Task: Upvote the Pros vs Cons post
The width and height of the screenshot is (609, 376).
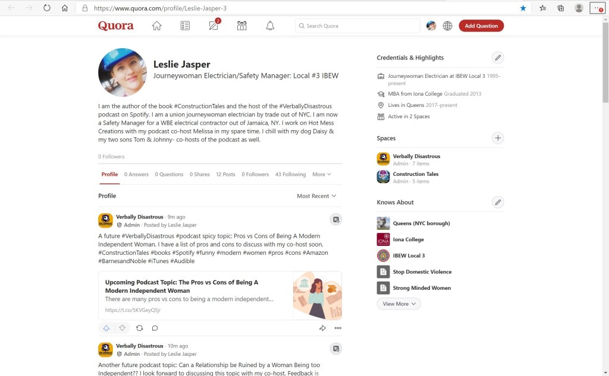Action: pyautogui.click(x=106, y=328)
